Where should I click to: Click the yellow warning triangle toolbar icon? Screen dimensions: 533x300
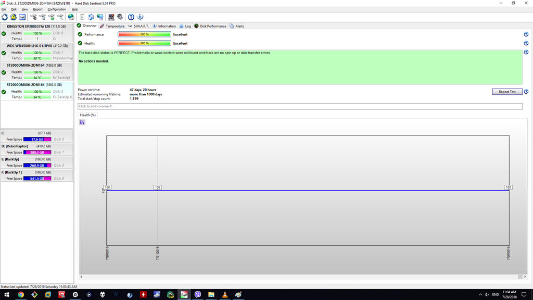(13, 17)
